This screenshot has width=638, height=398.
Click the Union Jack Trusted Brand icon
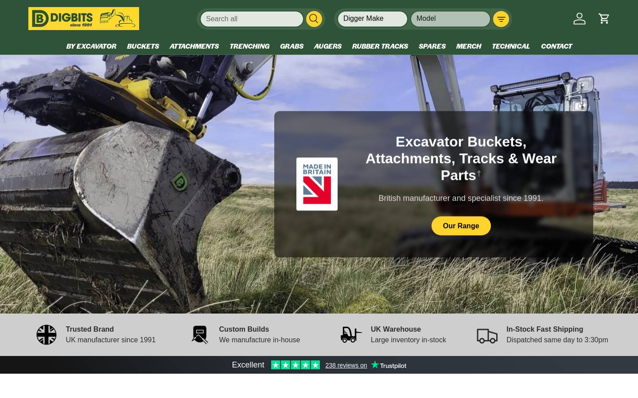[x=47, y=335]
